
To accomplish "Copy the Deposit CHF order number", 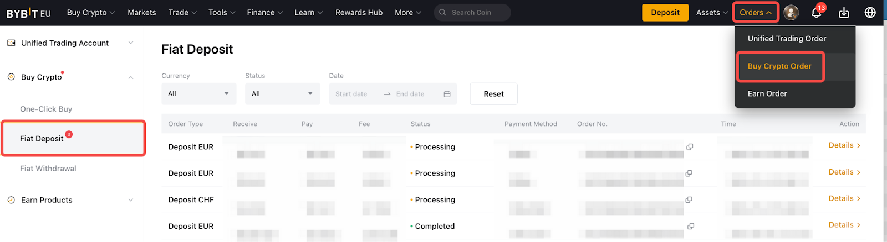I will (x=689, y=200).
